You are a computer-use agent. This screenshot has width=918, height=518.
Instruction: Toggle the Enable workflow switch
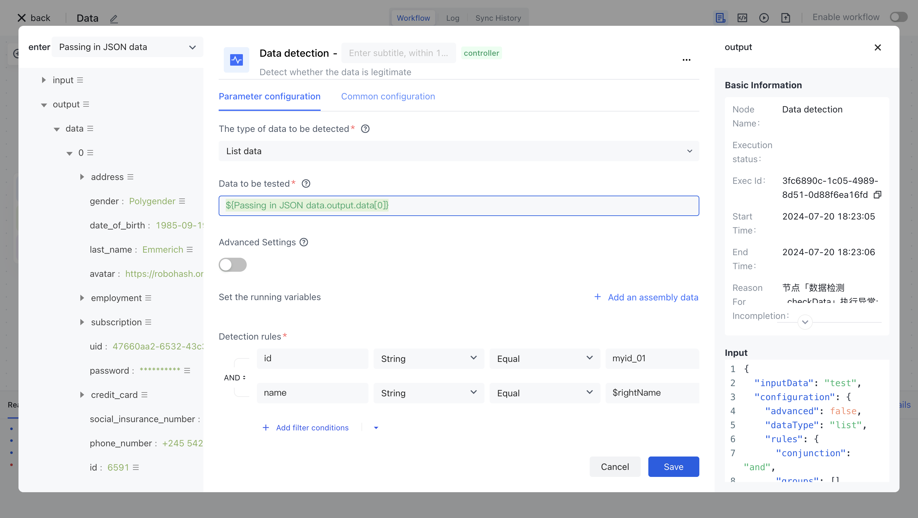[x=899, y=17]
